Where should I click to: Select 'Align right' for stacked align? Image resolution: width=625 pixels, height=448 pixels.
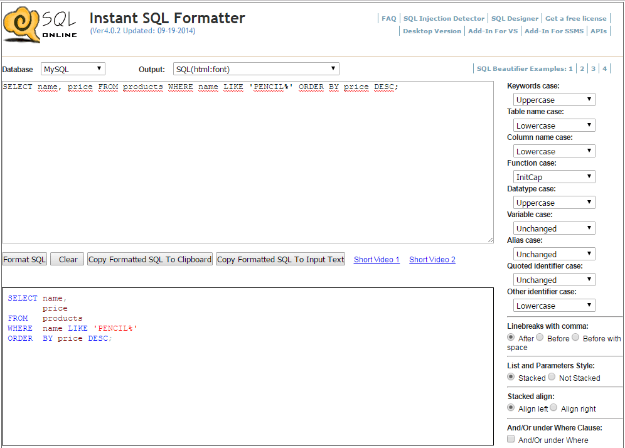click(553, 407)
